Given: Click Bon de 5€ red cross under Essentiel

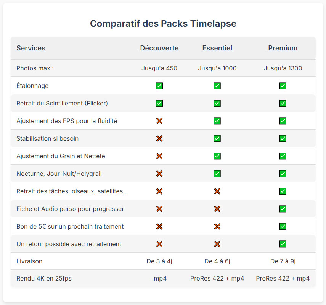Looking at the screenshot, I should (x=217, y=226).
